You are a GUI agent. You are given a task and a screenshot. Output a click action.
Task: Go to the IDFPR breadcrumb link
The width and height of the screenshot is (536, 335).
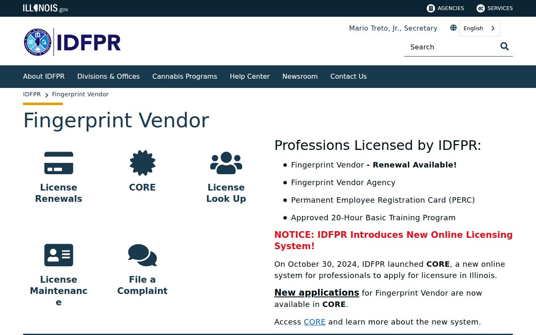point(32,94)
